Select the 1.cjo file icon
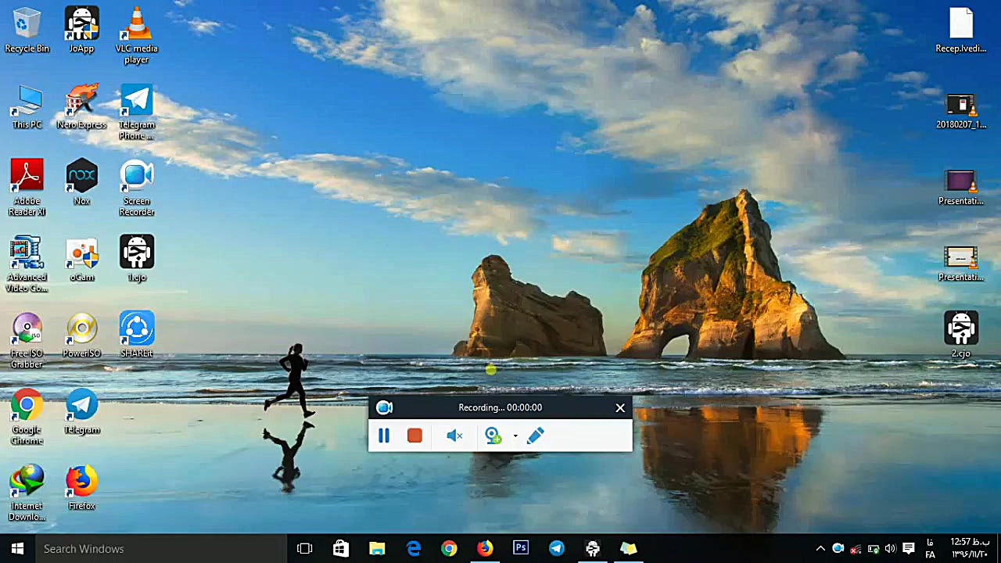 (x=137, y=260)
